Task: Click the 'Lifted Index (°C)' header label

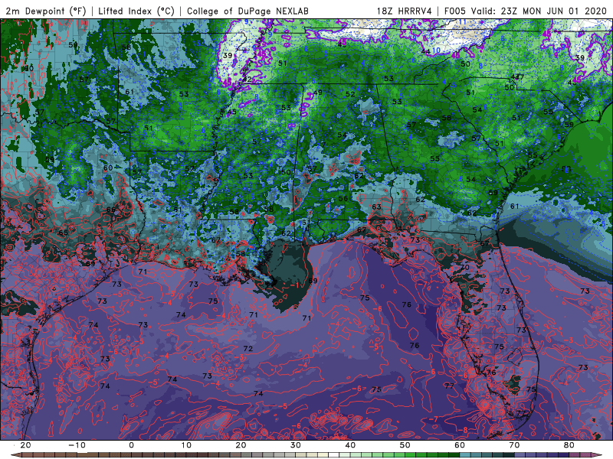Action: [x=136, y=11]
